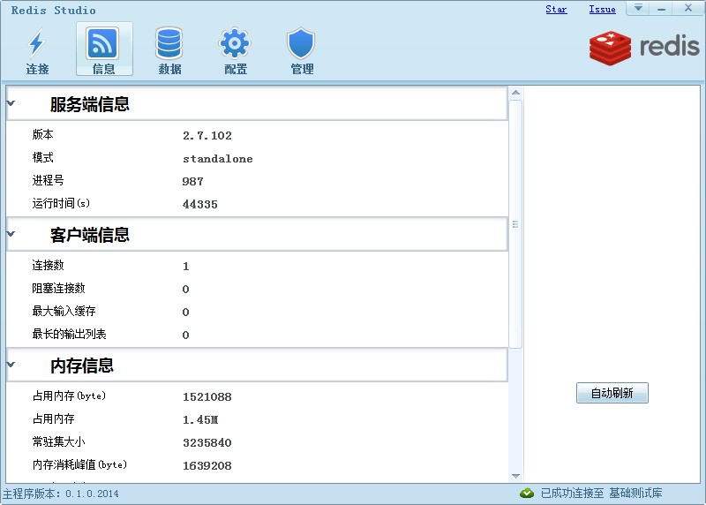
Task: Click the 已成功连接至 基础测试库 status text
Action: pyautogui.click(x=602, y=494)
